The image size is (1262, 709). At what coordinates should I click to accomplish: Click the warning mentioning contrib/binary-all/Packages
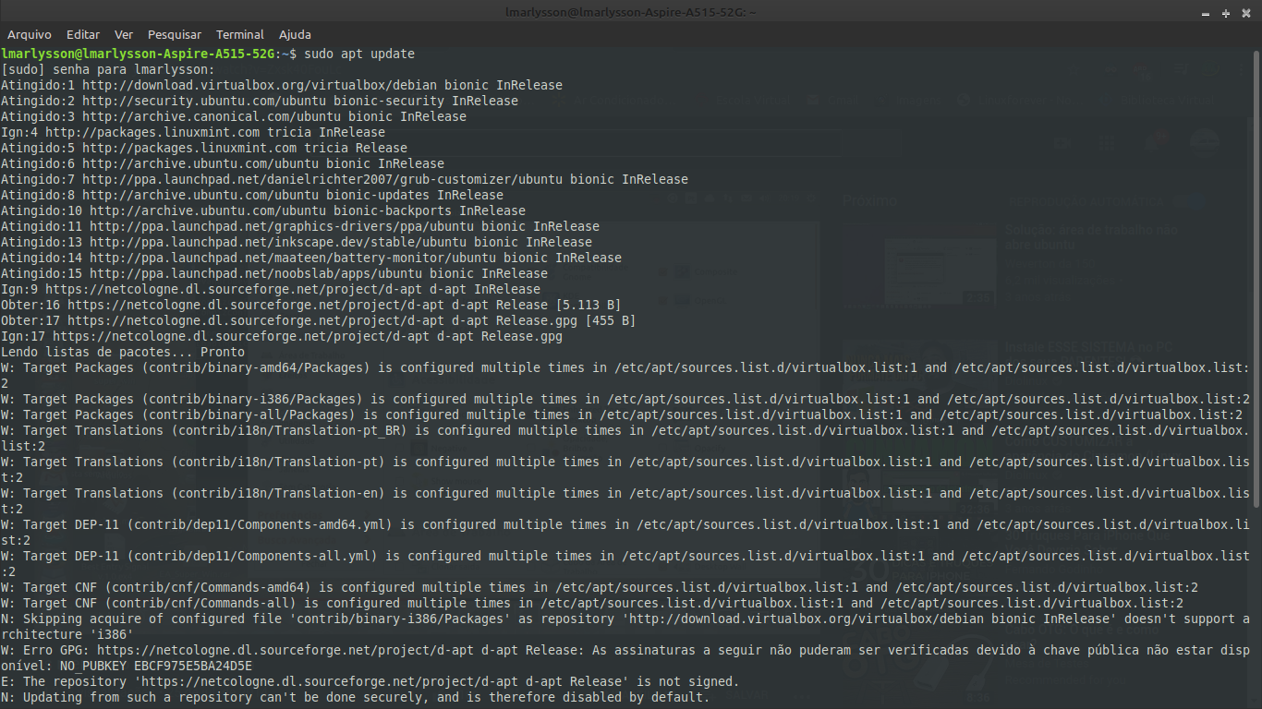point(622,415)
